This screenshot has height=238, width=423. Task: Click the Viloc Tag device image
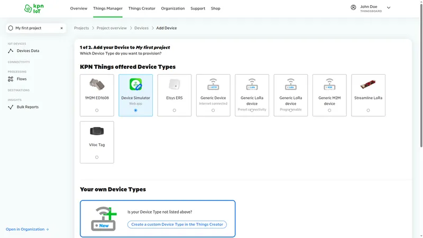pyautogui.click(x=97, y=131)
